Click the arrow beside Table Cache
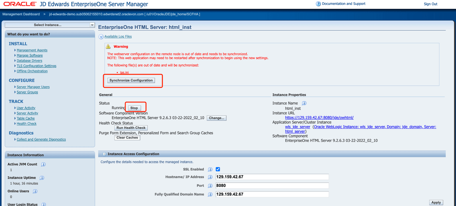Image resolution: width=456 pixels, height=206 pixels. click(x=15, y=118)
